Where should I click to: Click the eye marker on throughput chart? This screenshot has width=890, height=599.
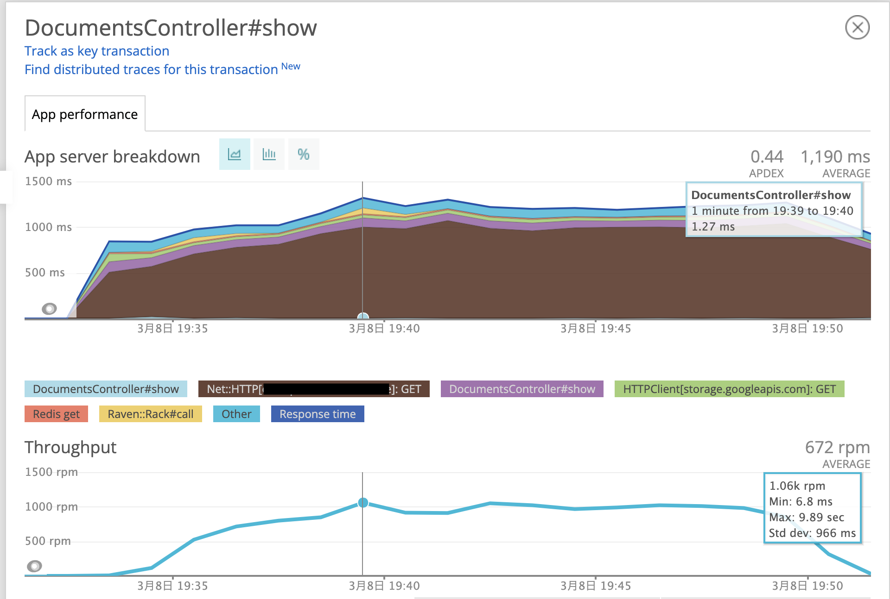coord(35,566)
